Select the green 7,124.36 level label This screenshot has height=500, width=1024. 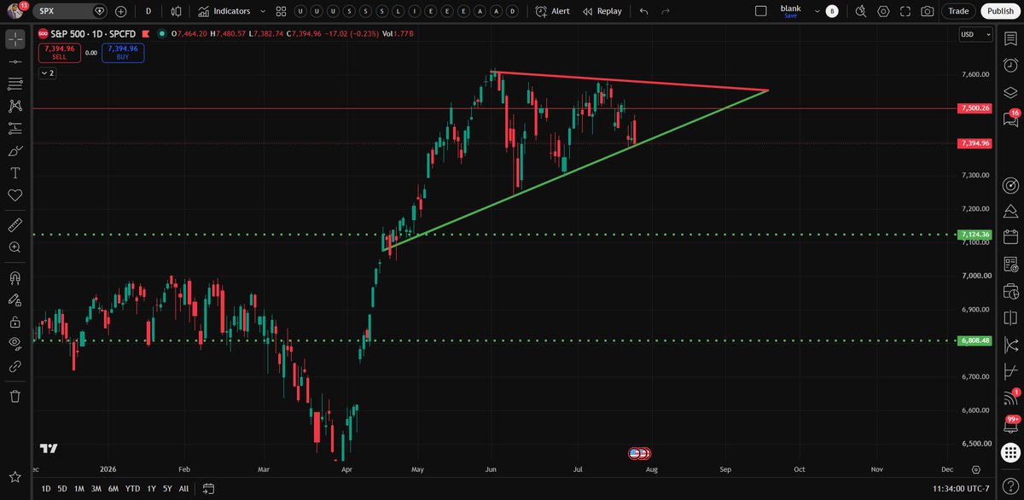point(975,235)
